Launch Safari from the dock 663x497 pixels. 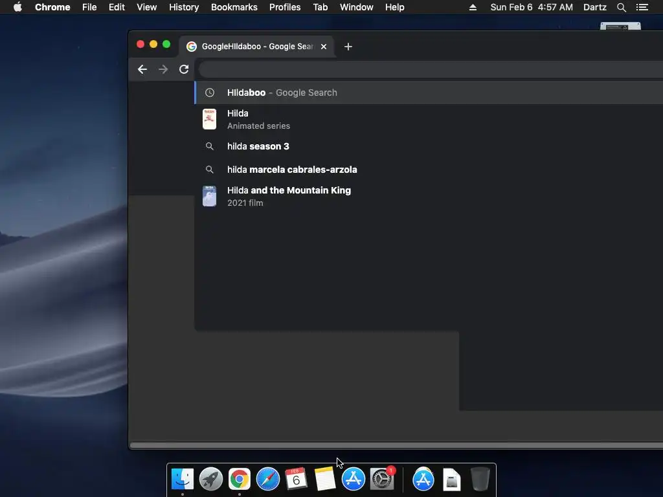[x=268, y=480]
